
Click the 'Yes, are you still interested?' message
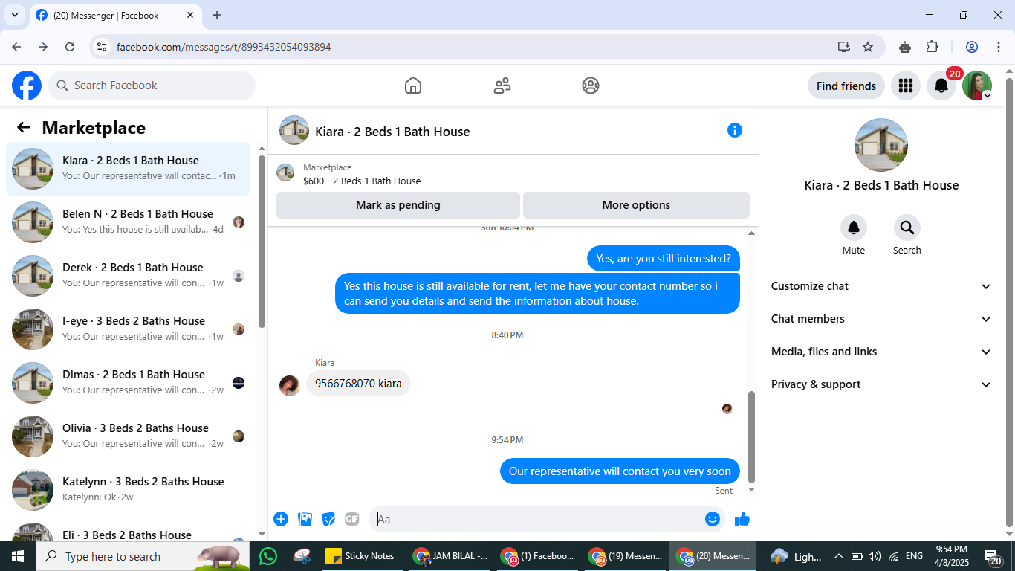(x=664, y=259)
